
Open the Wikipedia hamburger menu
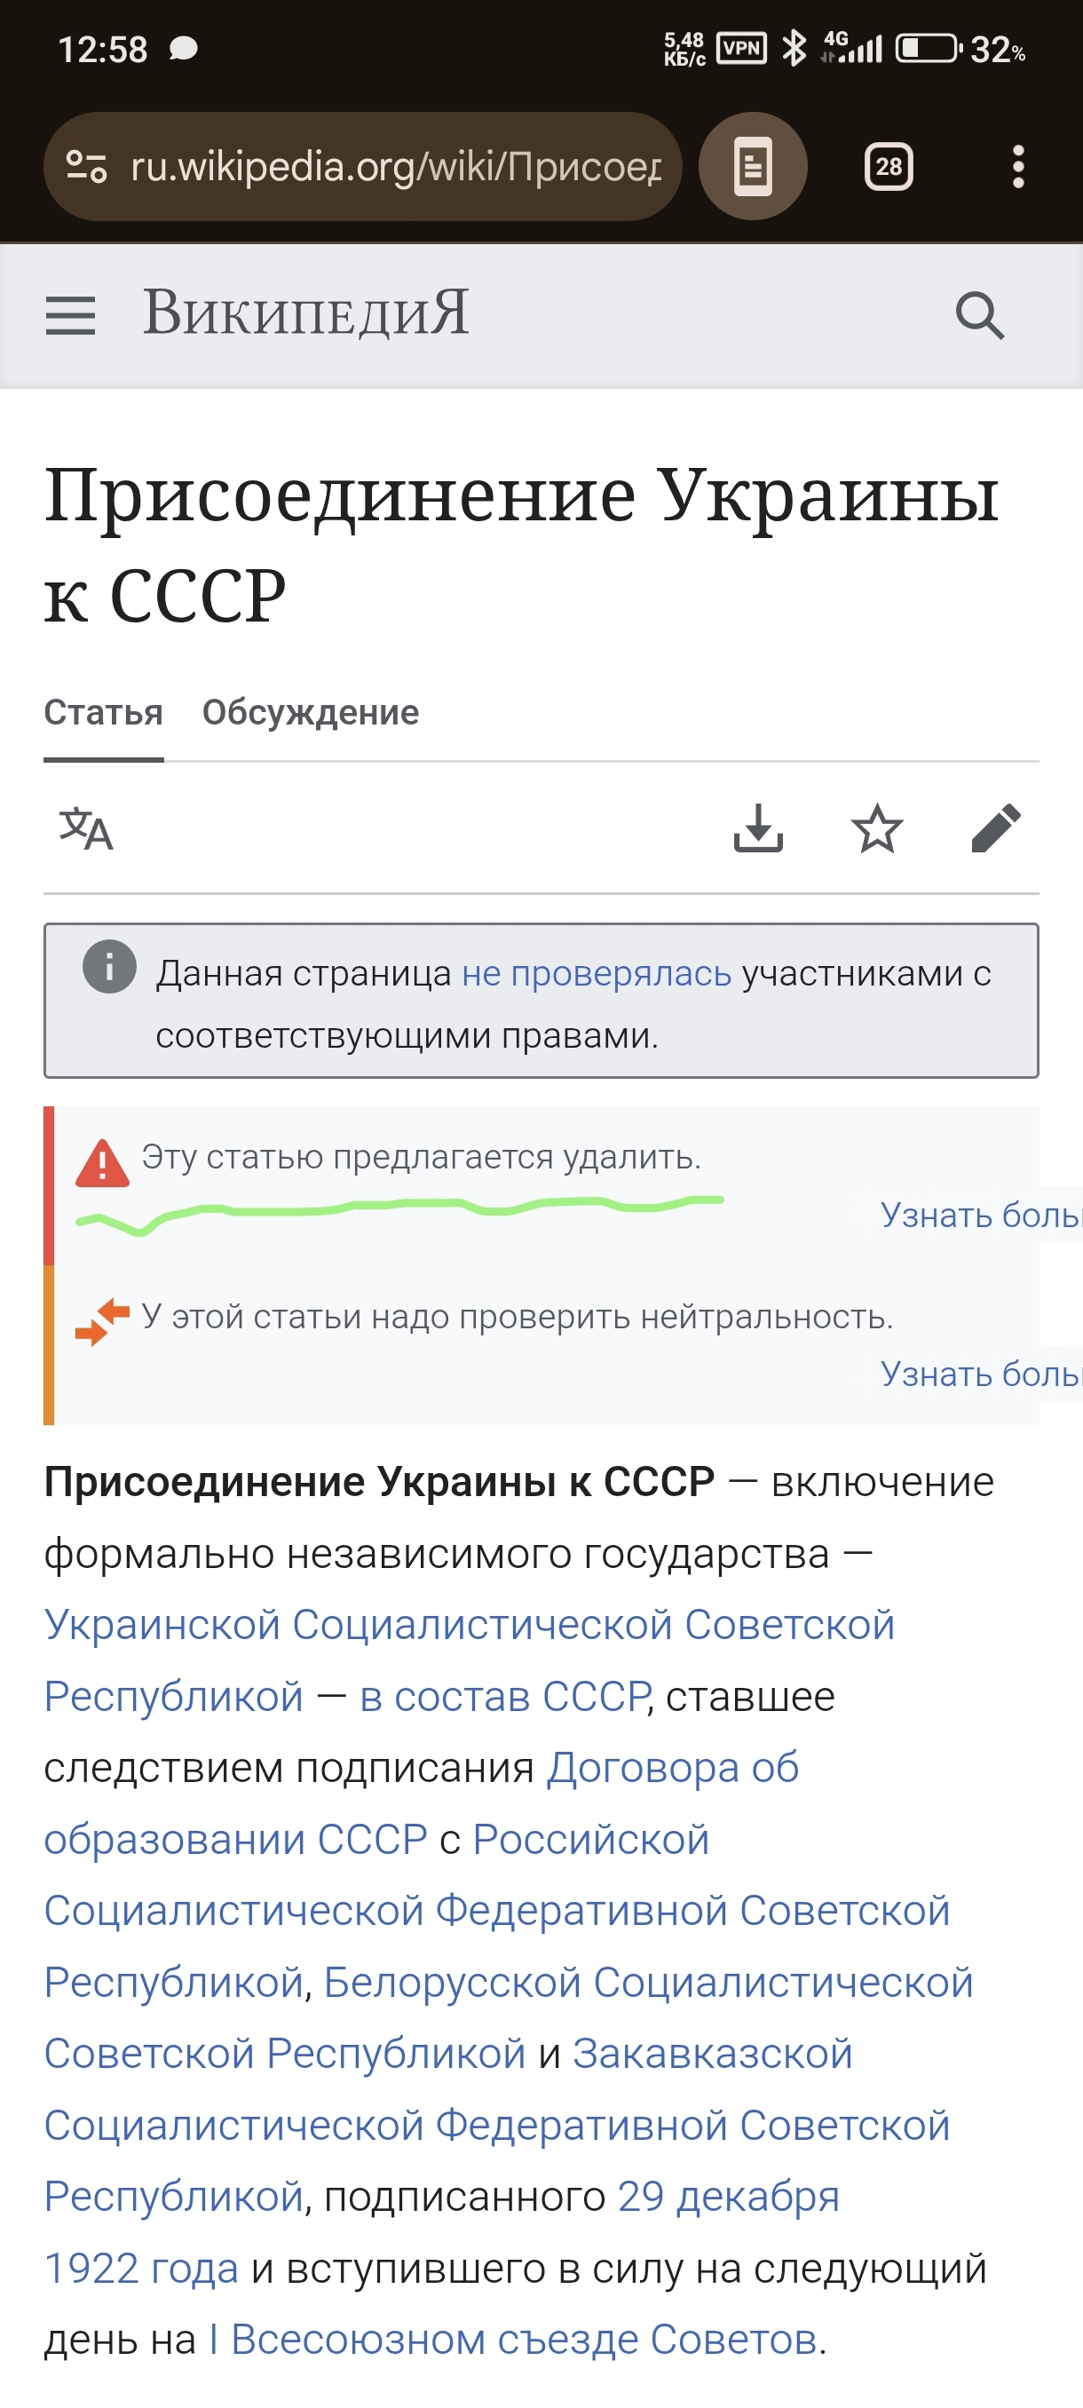tap(70, 315)
